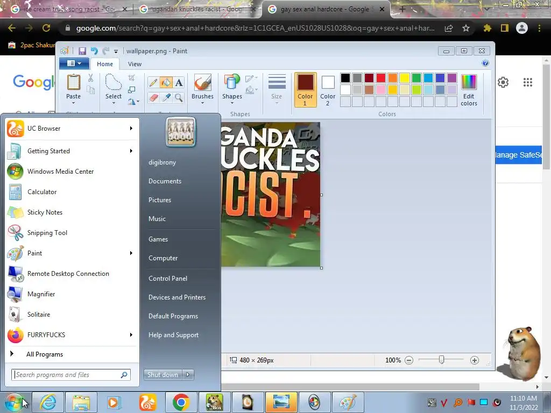The width and height of the screenshot is (551, 413).
Task: Click Chrome's reload page icon
Action: tap(46, 28)
